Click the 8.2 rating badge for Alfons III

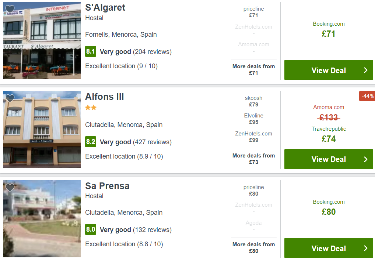(x=91, y=142)
